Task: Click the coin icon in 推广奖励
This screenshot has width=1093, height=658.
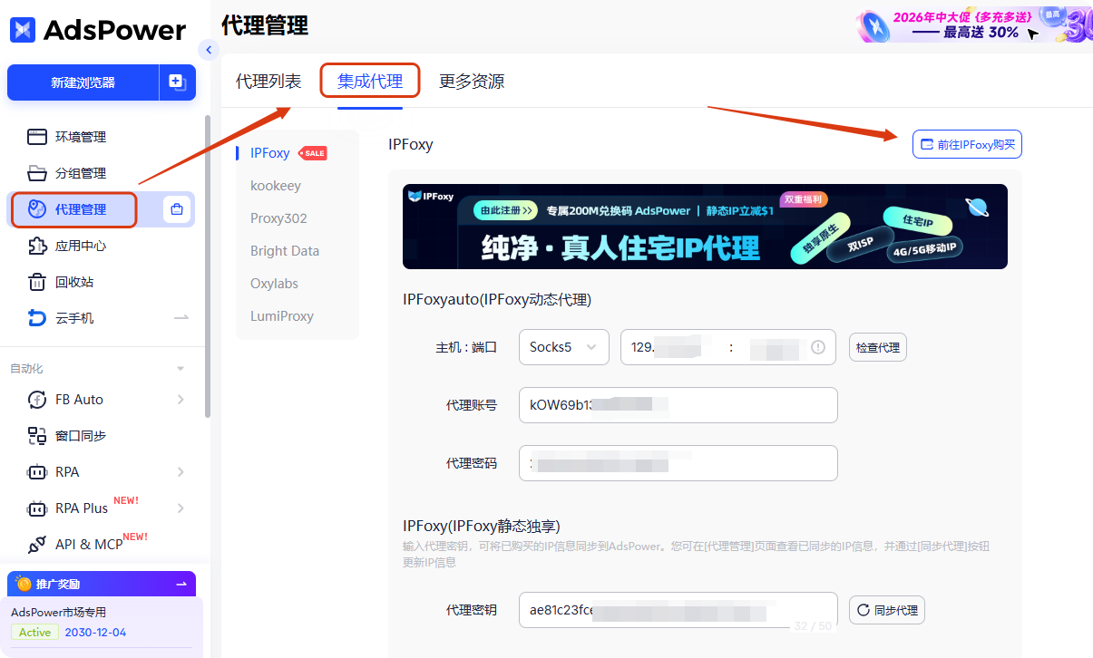Action: (24, 584)
